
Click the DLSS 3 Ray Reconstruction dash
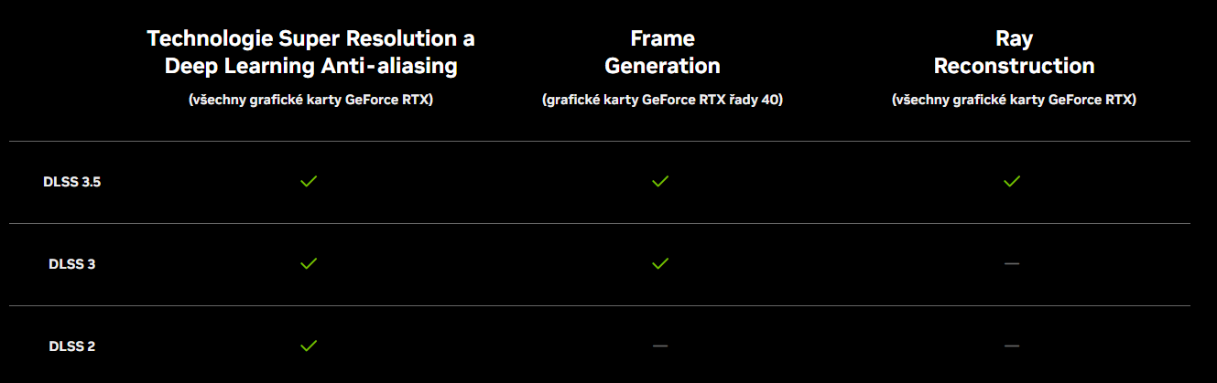tap(1012, 263)
